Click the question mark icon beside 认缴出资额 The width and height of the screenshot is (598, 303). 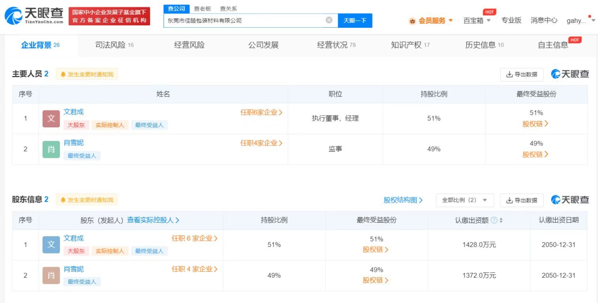(x=493, y=220)
